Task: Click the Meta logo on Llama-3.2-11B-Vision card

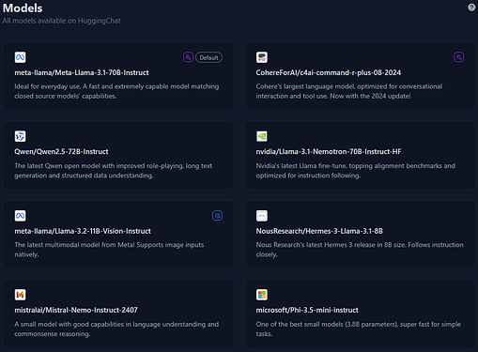Action: click(x=21, y=216)
